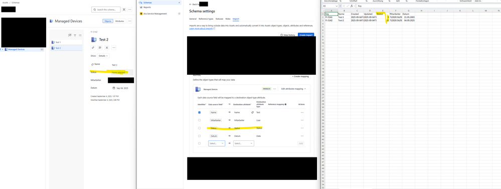Collapse the Managed Devices tree arrow

[3, 50]
